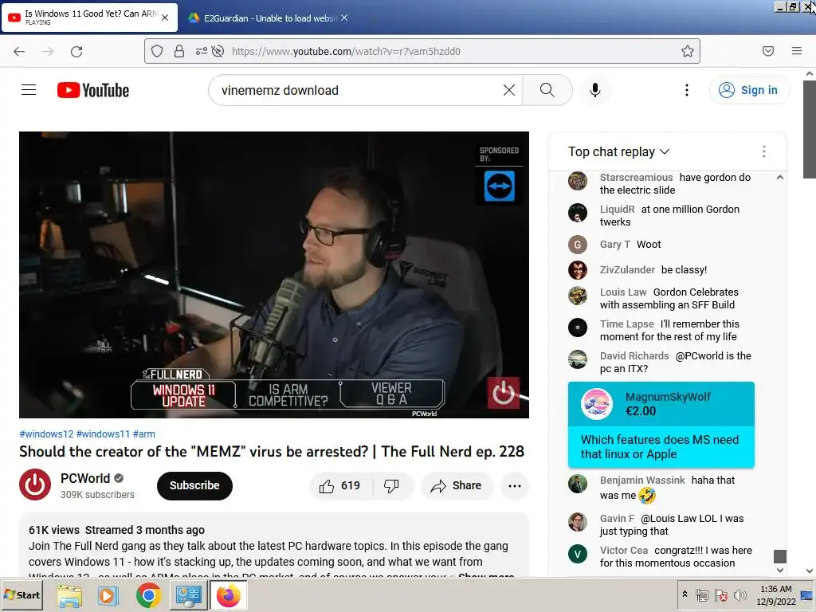Click Victor Cea chat author name
The height and width of the screenshot is (612, 816).
tap(624, 550)
